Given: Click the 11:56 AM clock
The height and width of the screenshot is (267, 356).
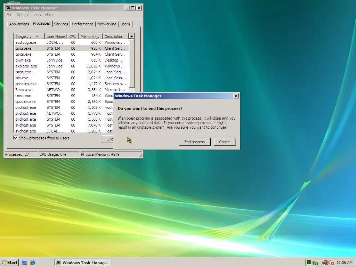Looking at the screenshot, I should point(345,263).
